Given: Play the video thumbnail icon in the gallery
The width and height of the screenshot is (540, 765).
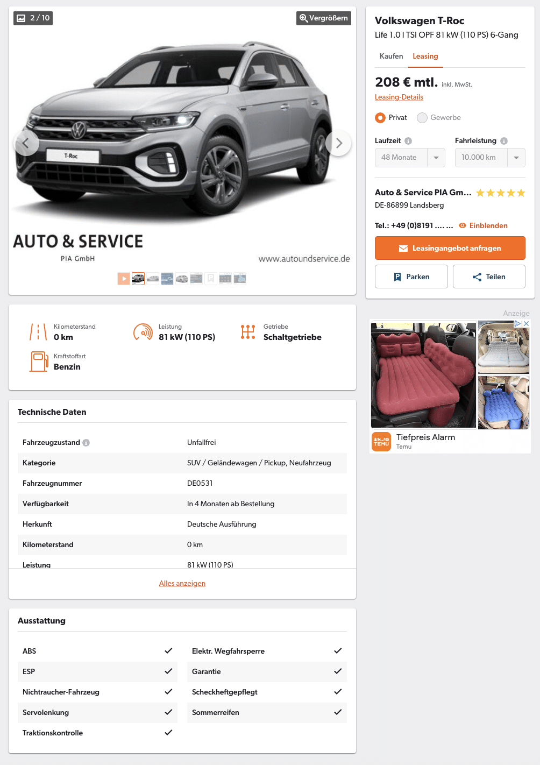Looking at the screenshot, I should point(124,278).
